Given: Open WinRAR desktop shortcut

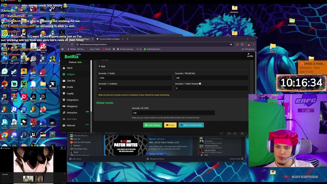Looking at the screenshot, I should click(14, 98).
